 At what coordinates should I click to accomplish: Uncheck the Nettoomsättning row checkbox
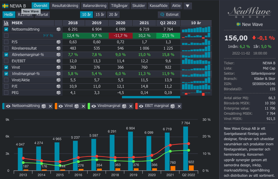click(x=6, y=29)
